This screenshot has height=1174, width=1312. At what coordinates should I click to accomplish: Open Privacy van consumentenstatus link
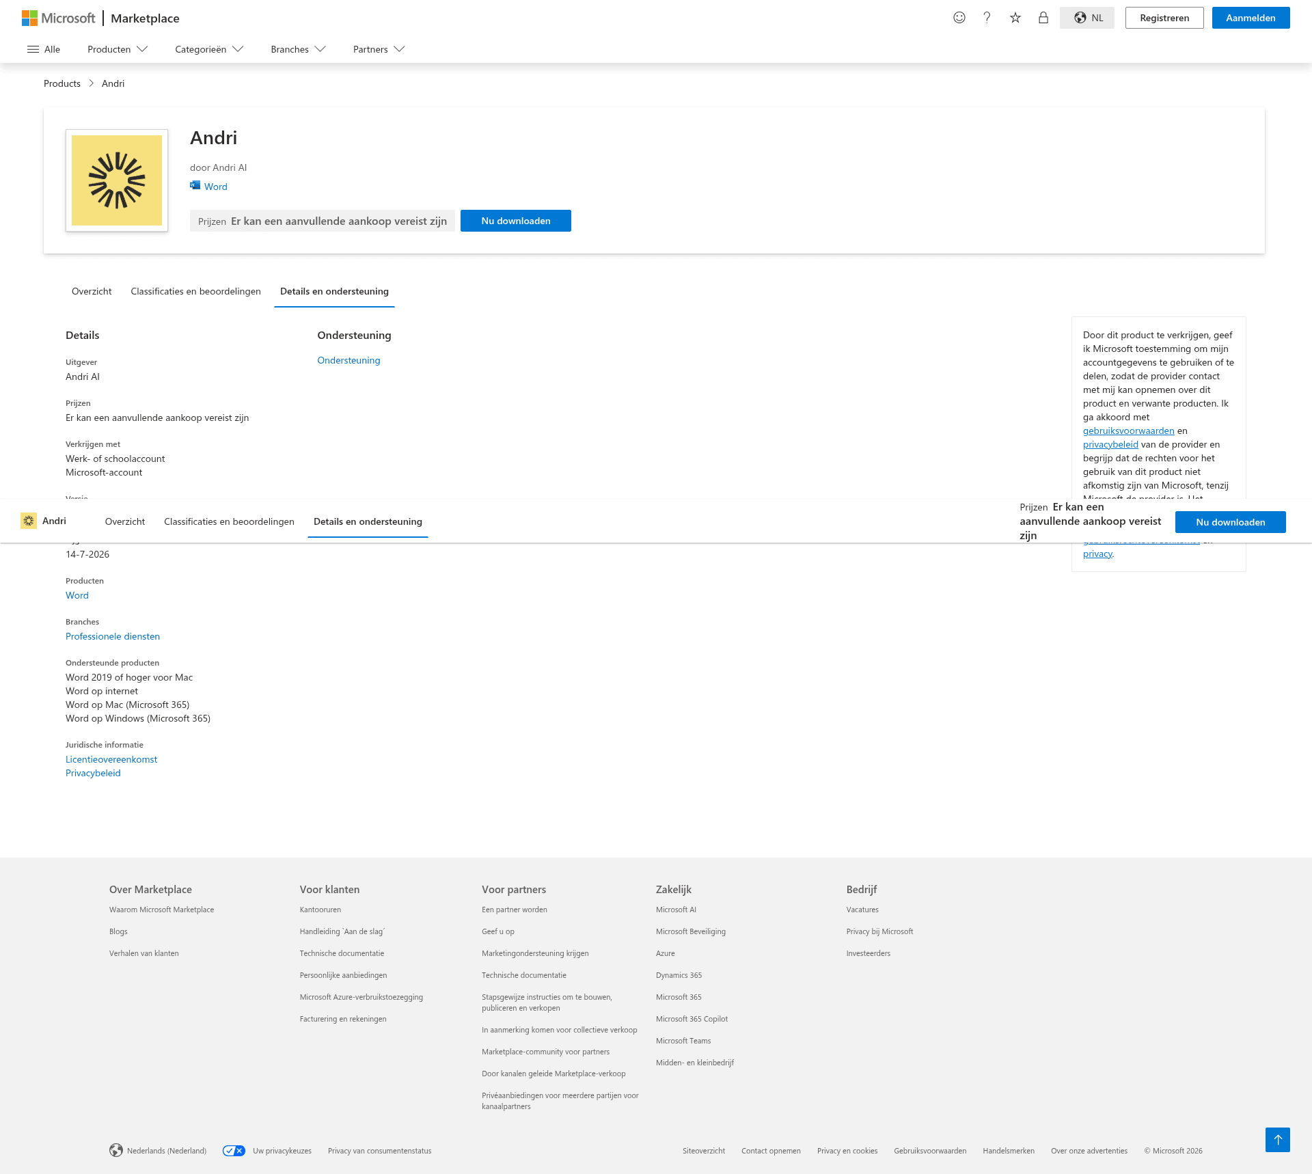pyautogui.click(x=380, y=1151)
